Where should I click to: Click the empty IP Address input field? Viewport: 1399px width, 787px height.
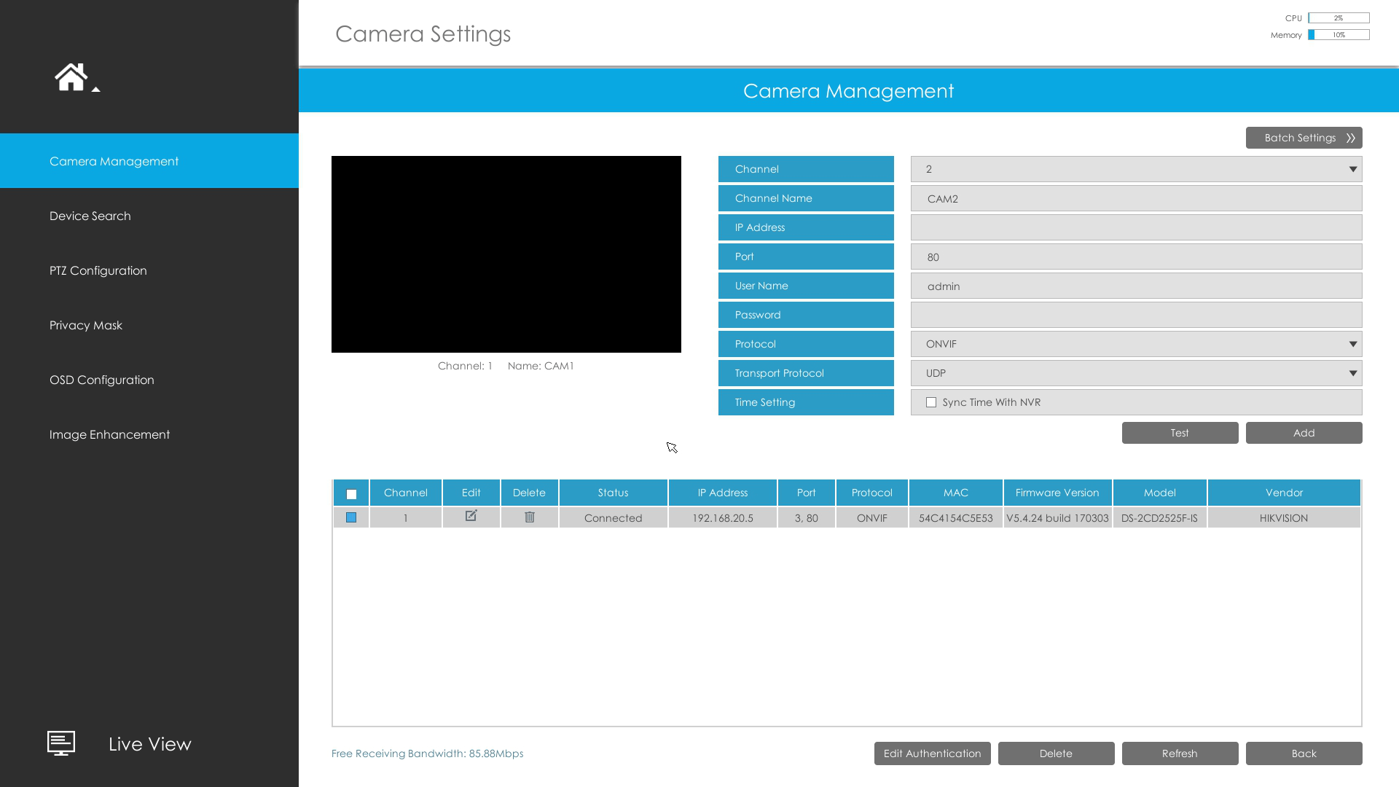[1136, 227]
